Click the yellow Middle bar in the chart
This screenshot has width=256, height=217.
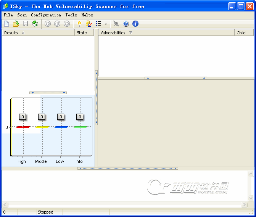(42, 127)
